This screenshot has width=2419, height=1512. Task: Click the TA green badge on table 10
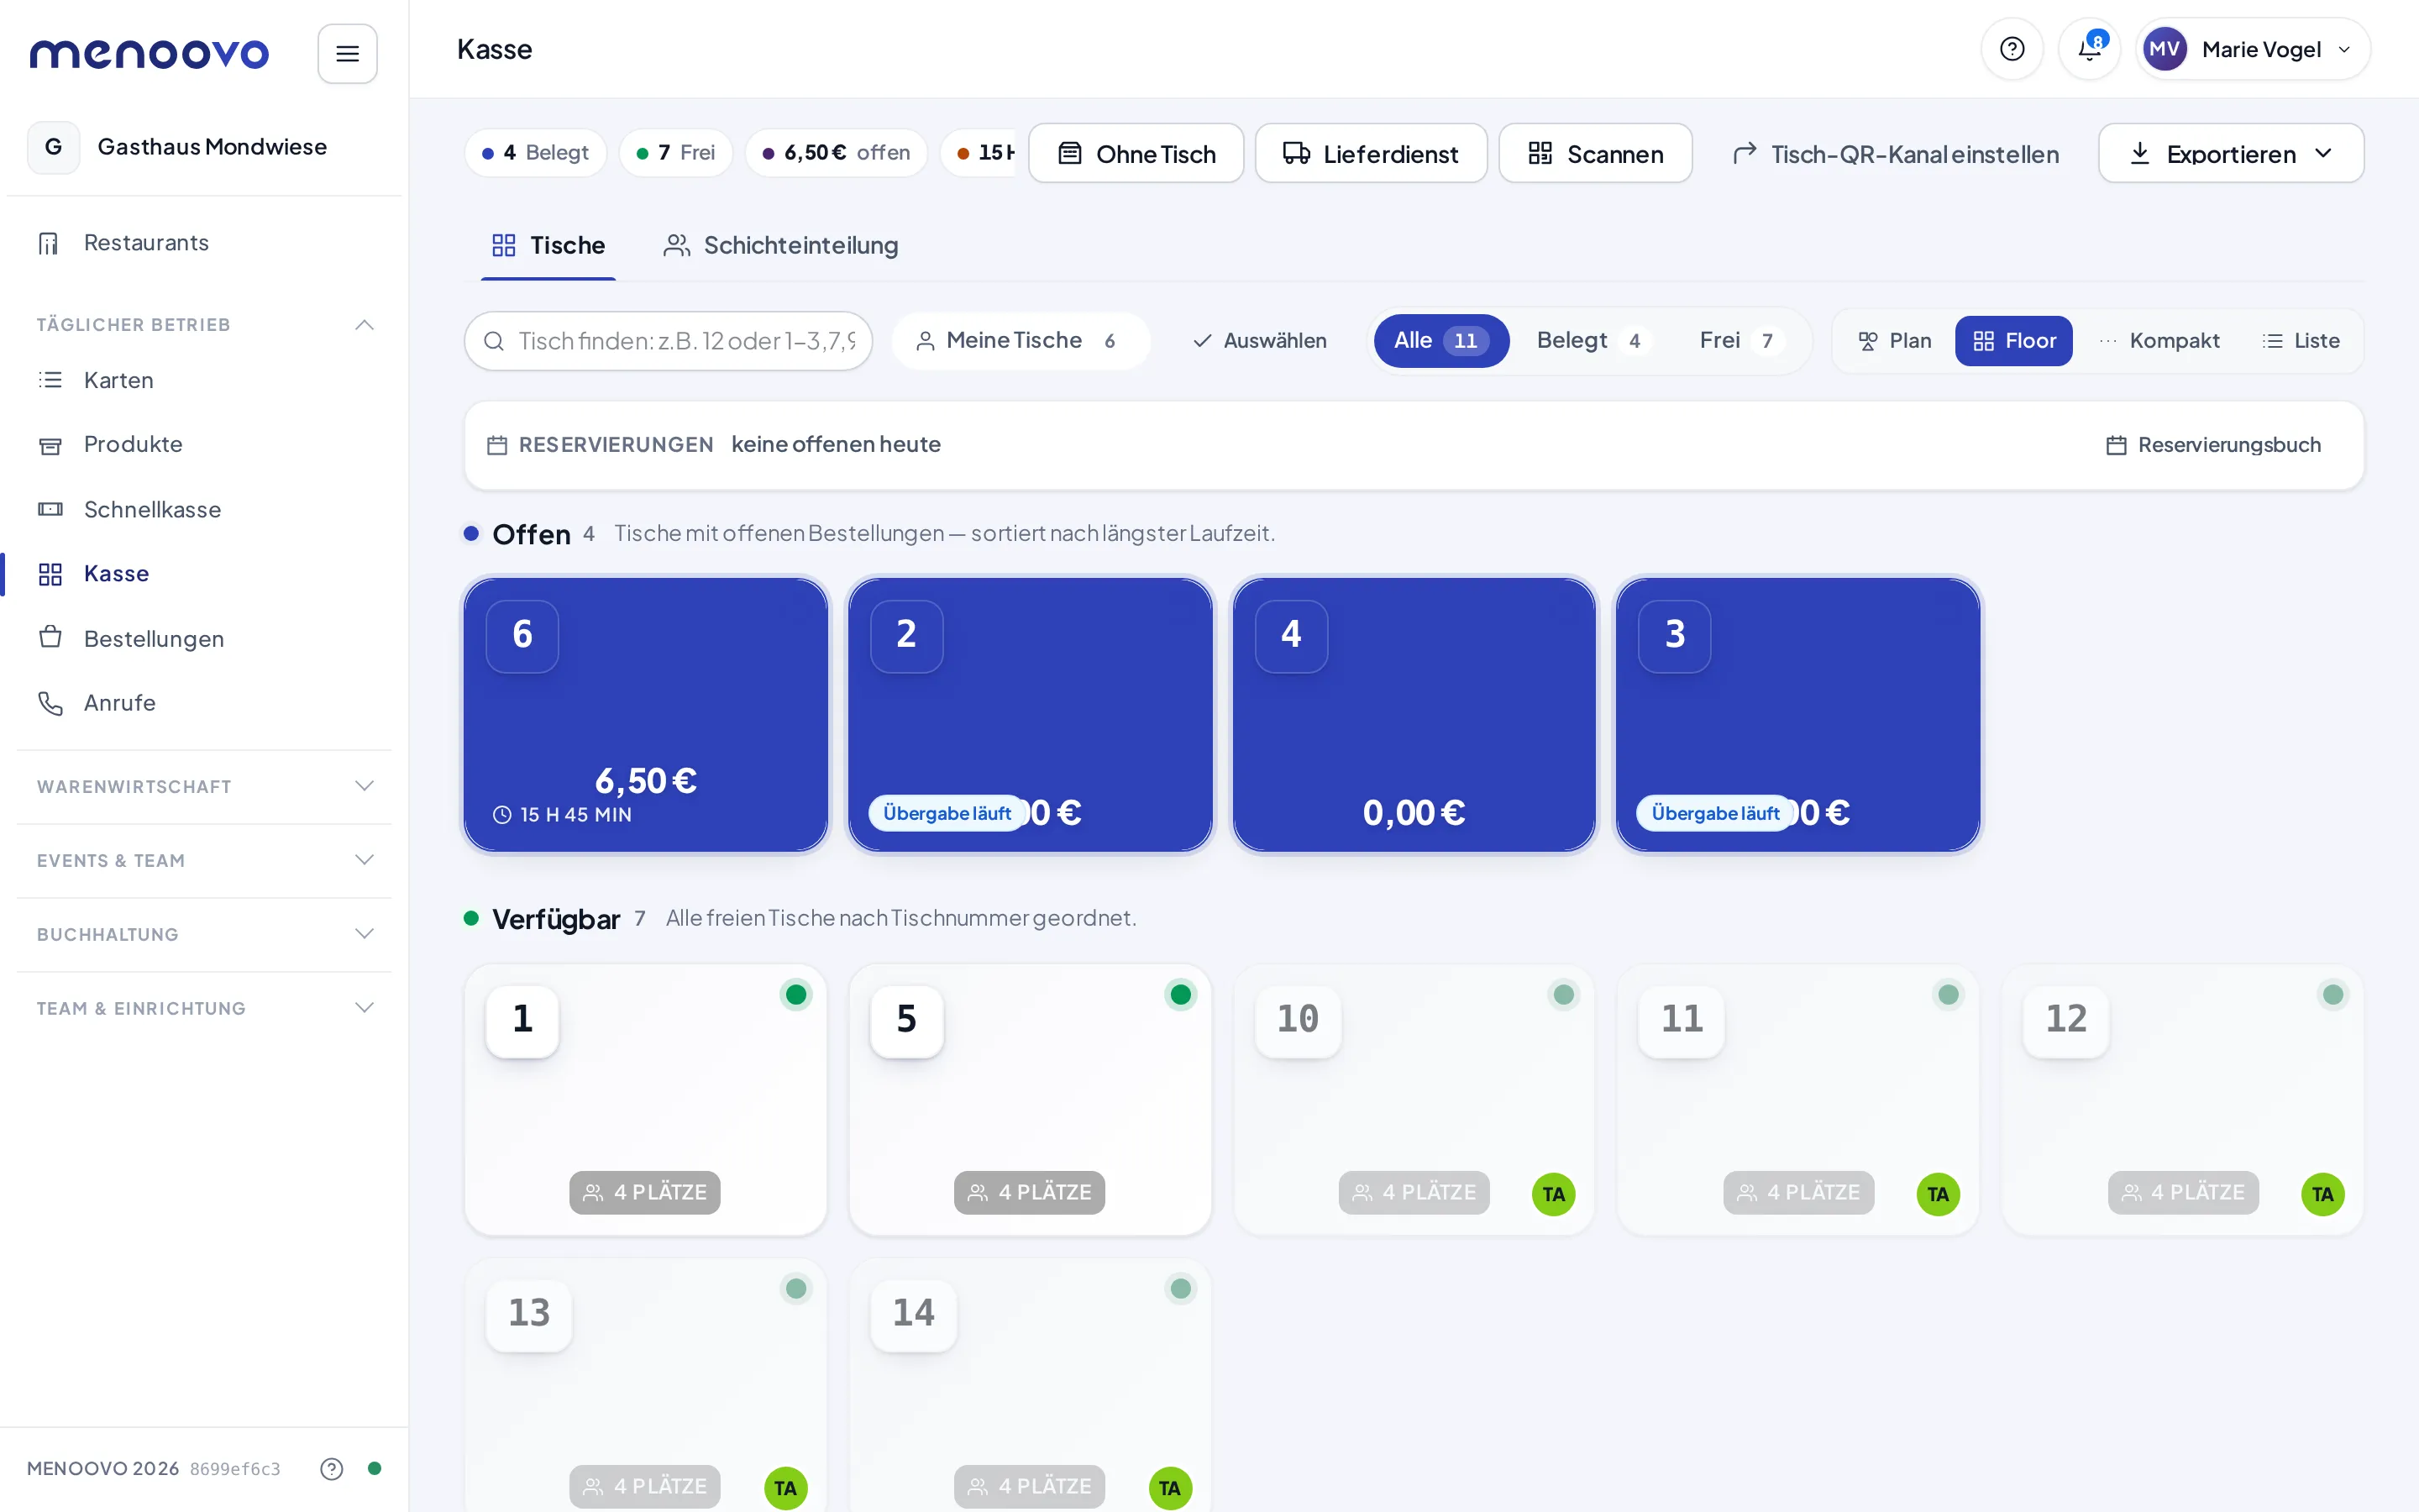coord(1553,1194)
